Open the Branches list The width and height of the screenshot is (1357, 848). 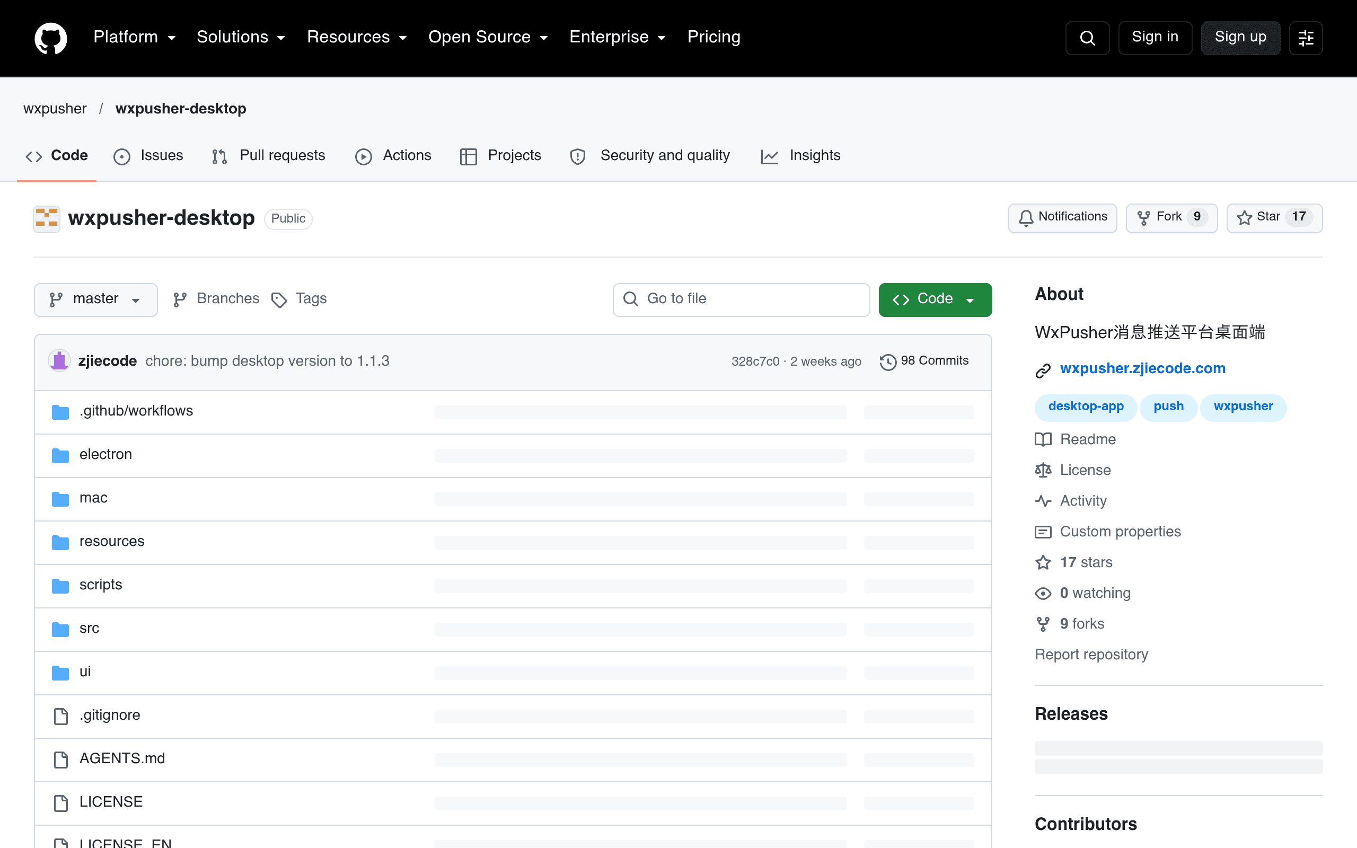tap(216, 299)
